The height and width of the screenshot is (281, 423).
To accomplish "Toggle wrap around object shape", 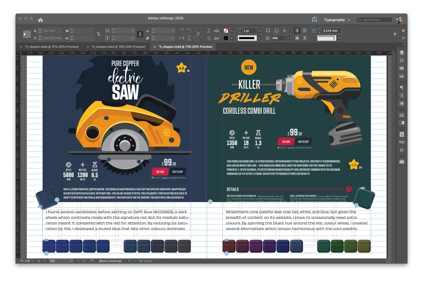I will tap(297, 38).
